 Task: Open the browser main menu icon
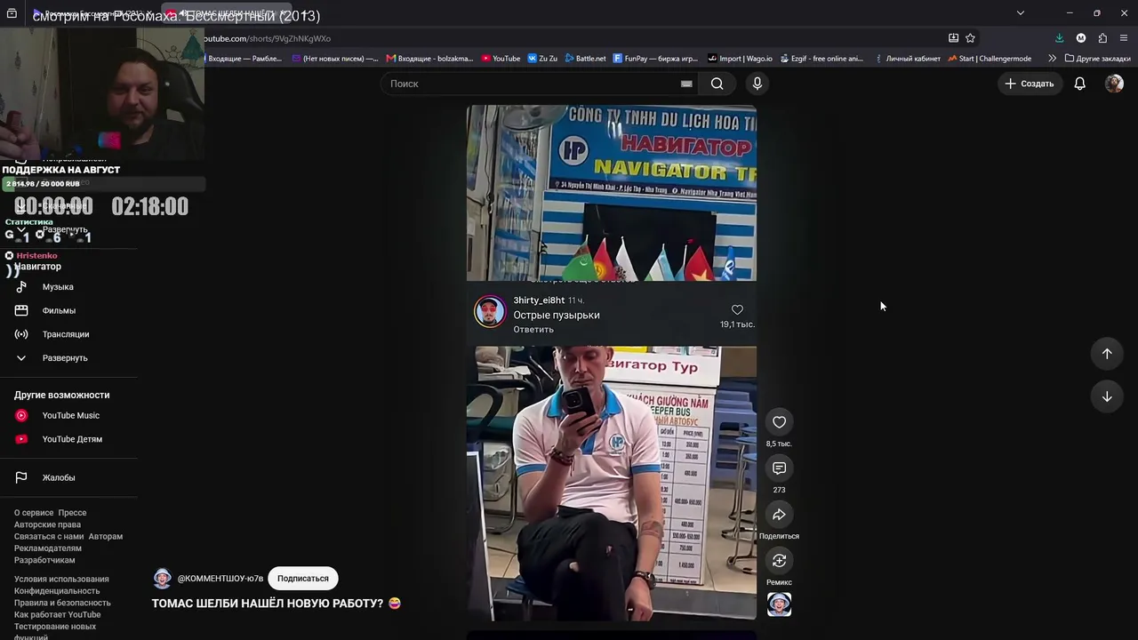click(1124, 38)
